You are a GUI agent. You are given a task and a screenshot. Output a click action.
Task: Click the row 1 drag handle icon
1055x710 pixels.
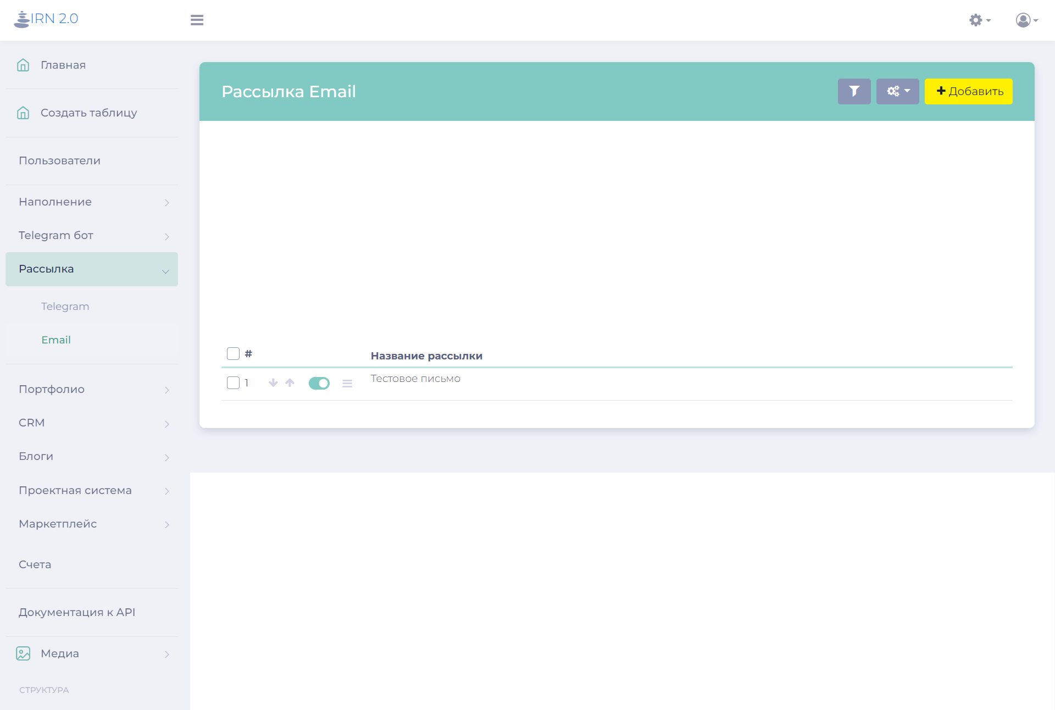click(x=347, y=384)
